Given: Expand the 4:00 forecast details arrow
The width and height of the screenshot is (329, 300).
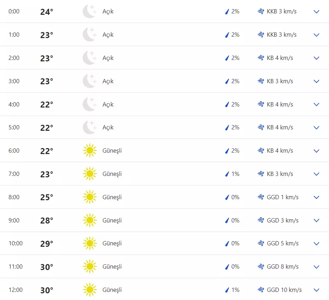Looking at the screenshot, I should tap(316, 104).
